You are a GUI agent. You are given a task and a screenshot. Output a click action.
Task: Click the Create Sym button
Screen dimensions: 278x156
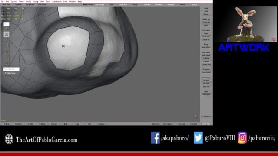(206, 78)
